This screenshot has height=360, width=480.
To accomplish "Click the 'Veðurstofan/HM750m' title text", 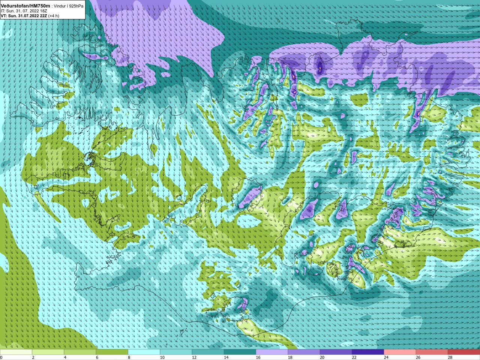I will tap(26, 6).
